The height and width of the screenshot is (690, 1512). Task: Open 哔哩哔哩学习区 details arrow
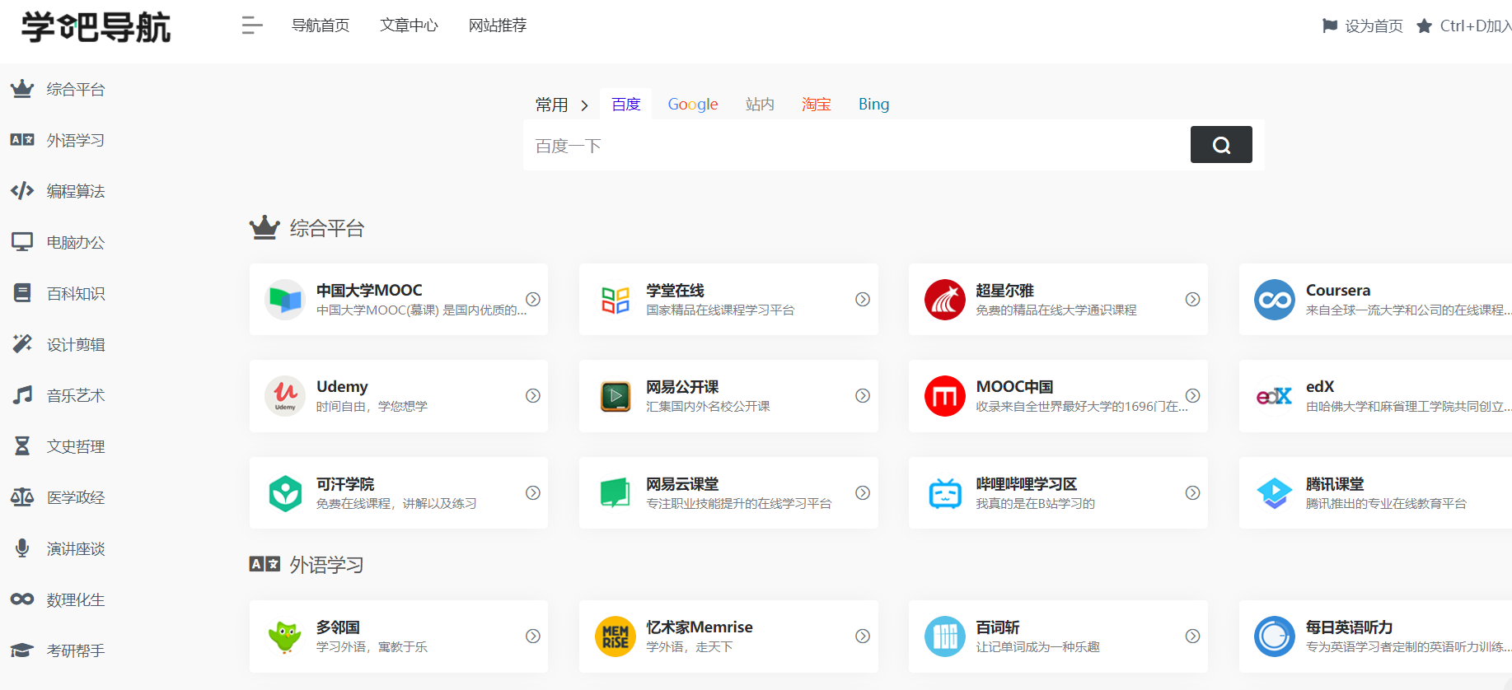coord(1192,492)
